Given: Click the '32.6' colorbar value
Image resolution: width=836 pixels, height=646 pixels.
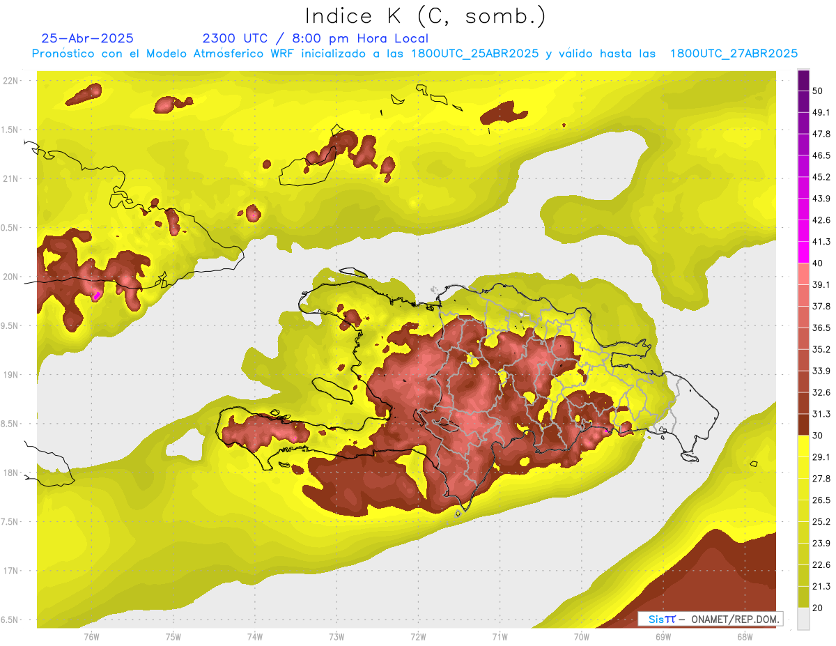Looking at the screenshot, I should click(x=821, y=392).
